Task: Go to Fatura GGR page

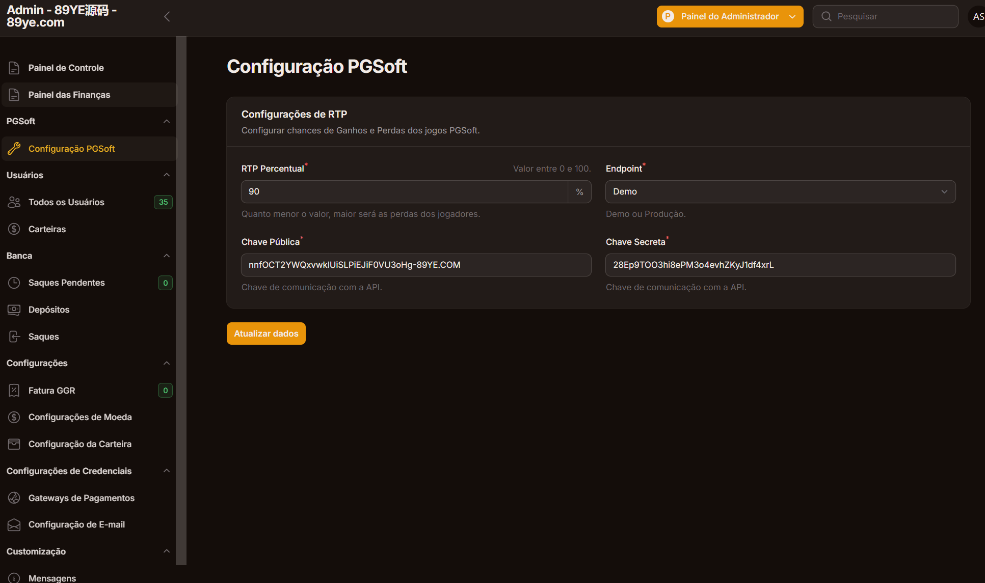Action: [52, 391]
